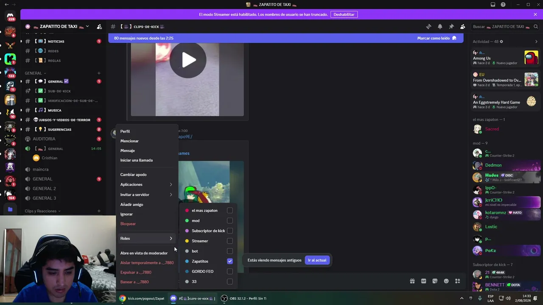Go back using top-left arrow

pos(6,5)
